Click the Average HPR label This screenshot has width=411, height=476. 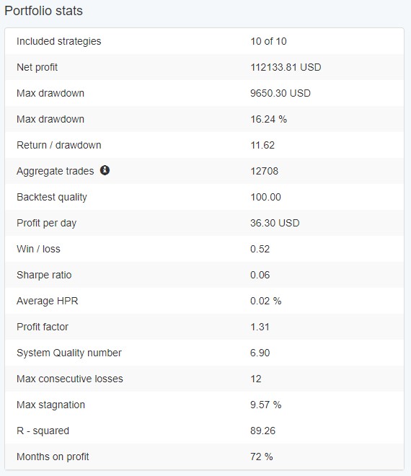coord(48,301)
